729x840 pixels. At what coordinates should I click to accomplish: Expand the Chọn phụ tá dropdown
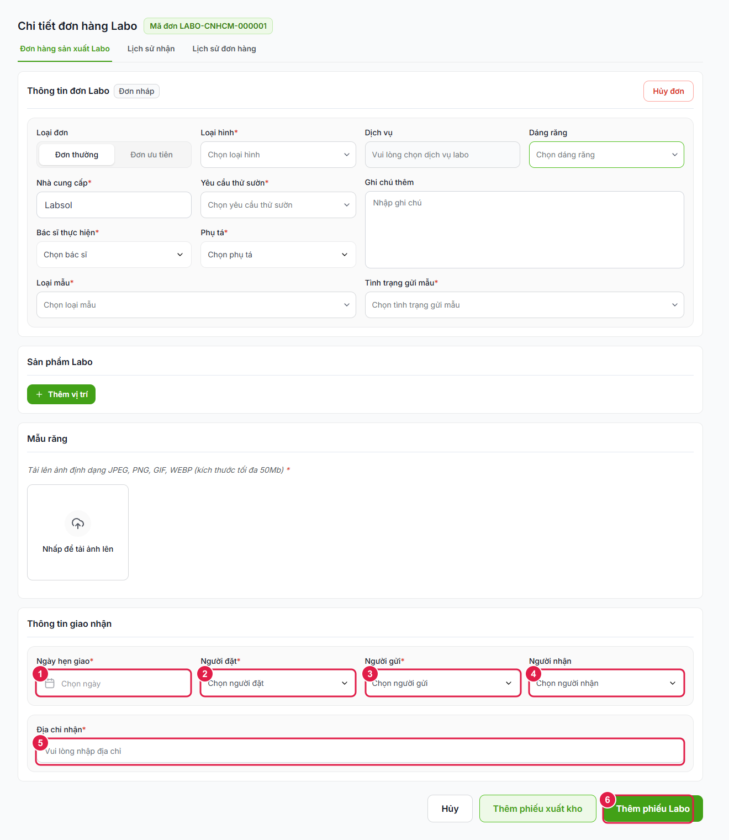tap(278, 255)
